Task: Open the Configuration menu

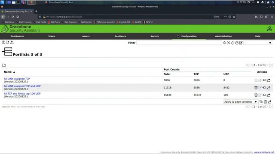Action: tap(189, 36)
